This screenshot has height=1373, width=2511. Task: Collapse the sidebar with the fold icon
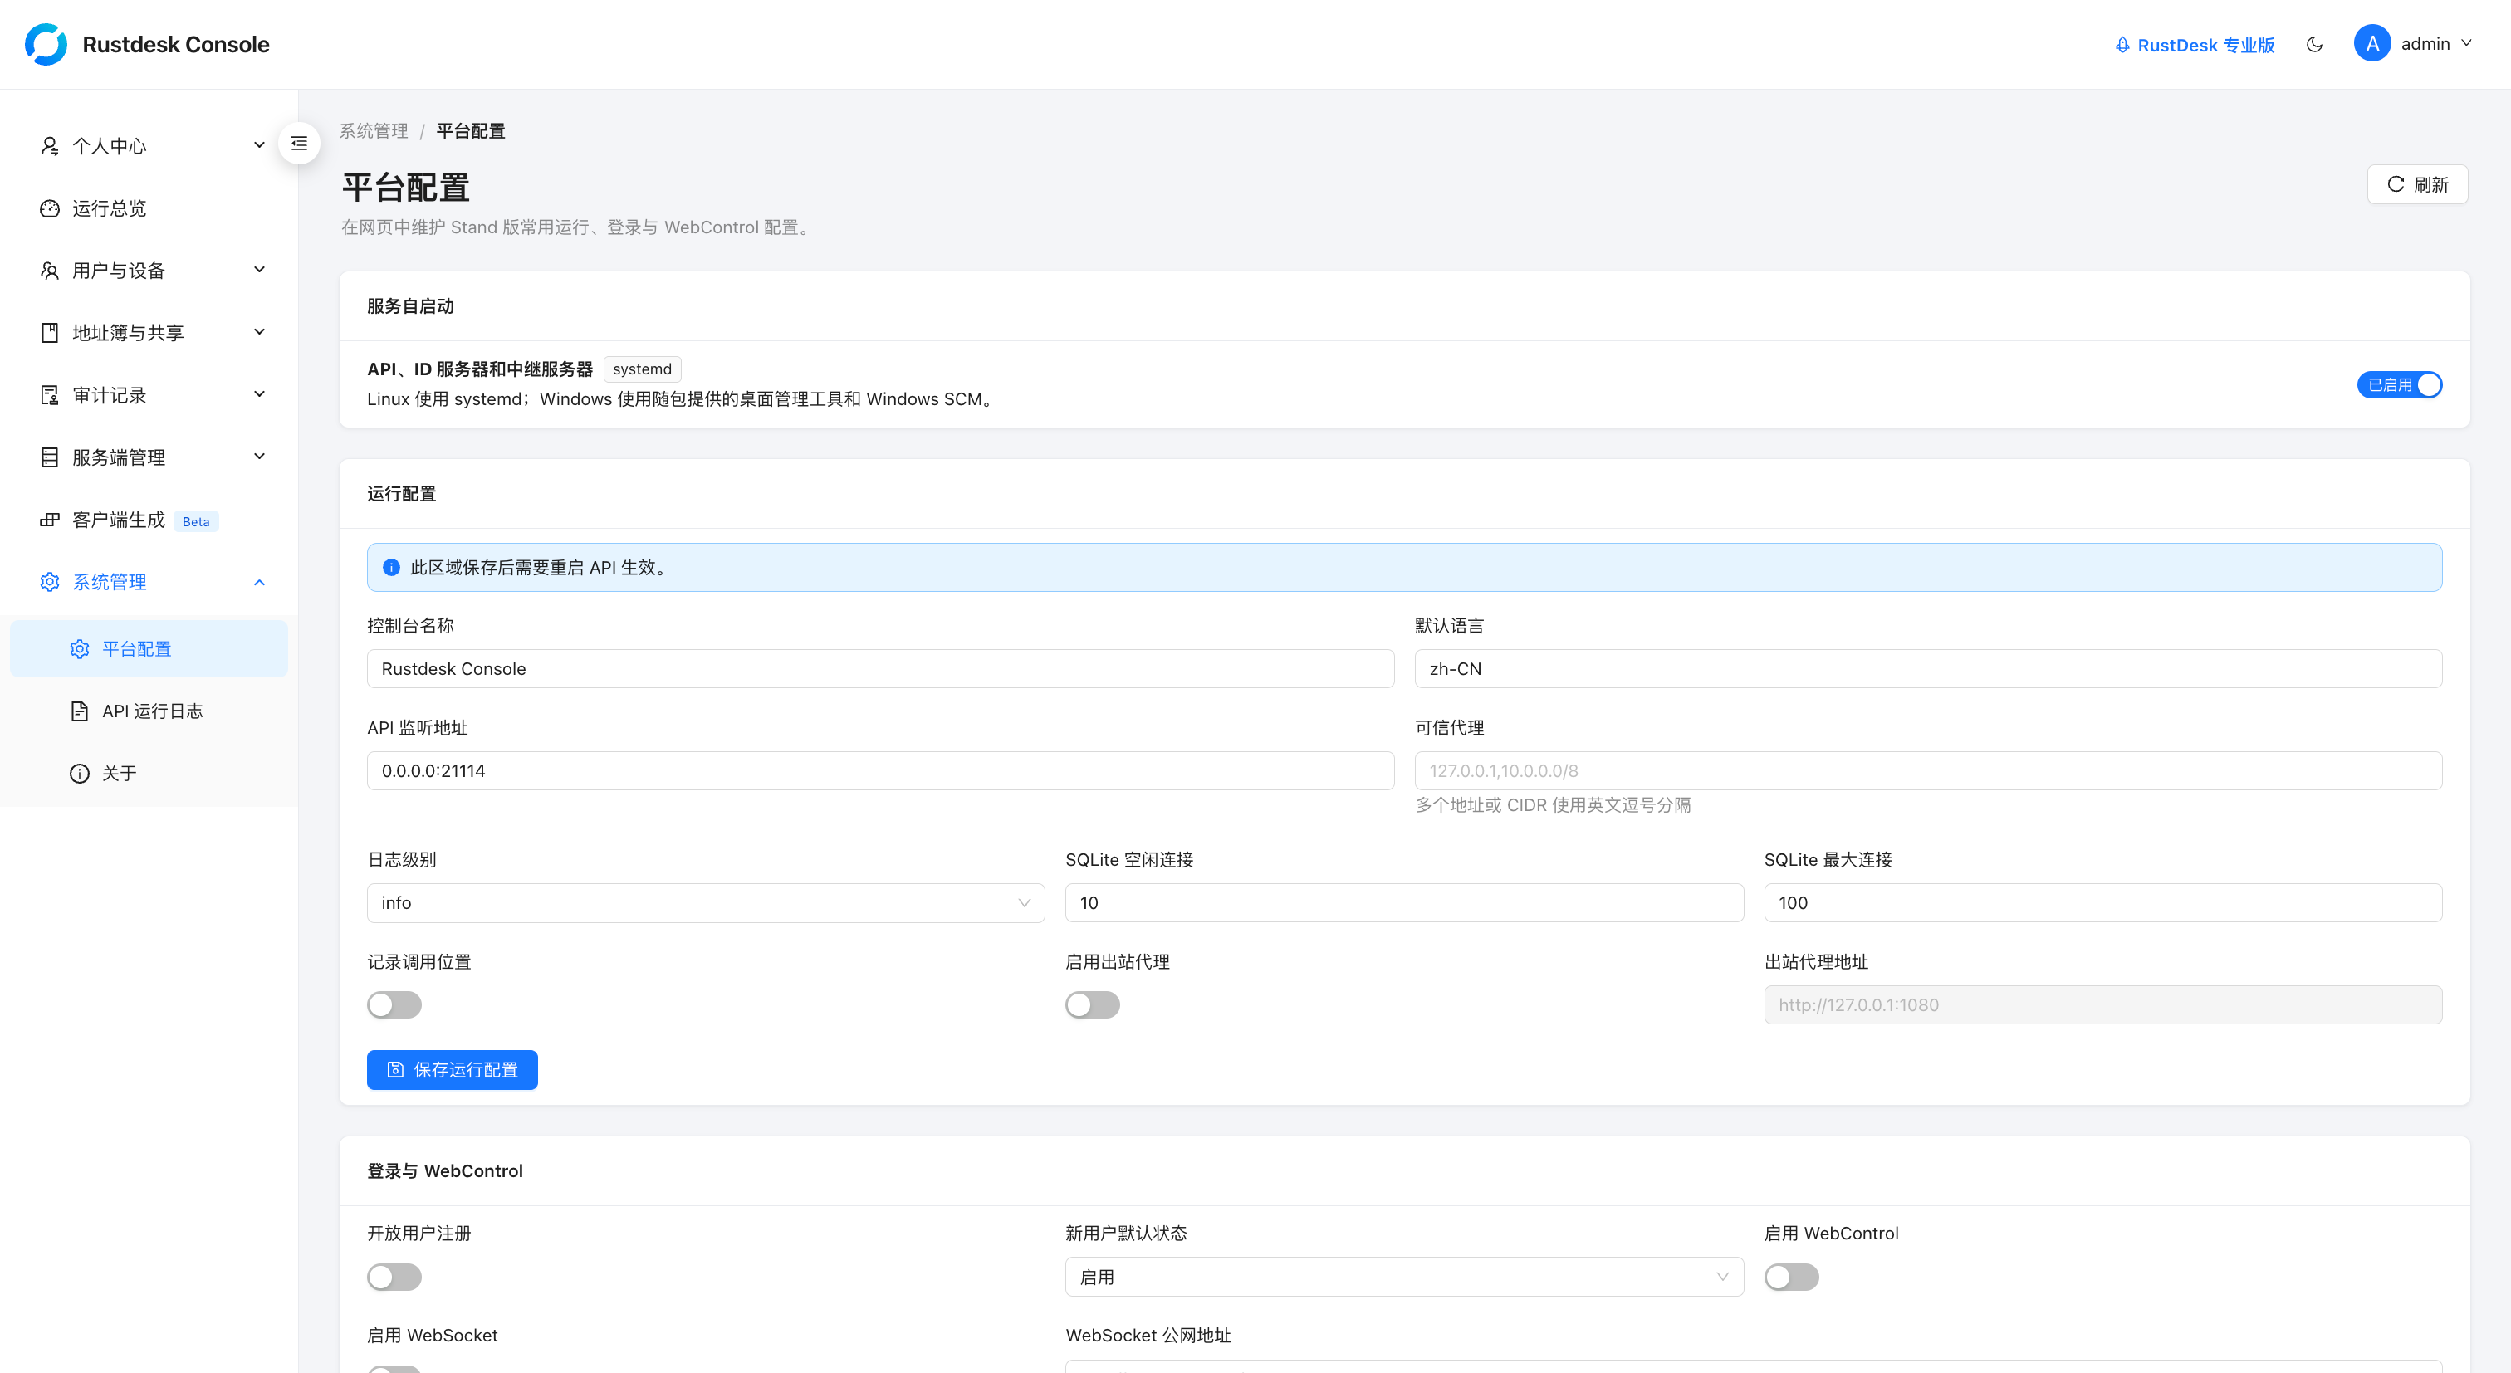pos(299,144)
